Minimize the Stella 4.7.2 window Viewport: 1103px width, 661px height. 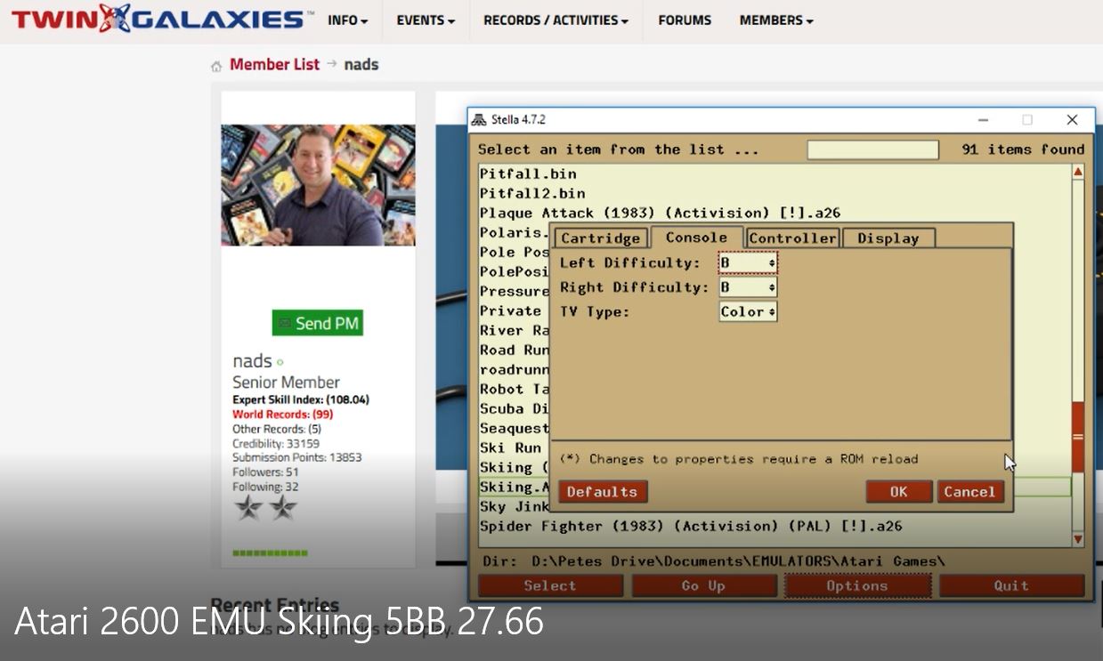[x=984, y=119]
